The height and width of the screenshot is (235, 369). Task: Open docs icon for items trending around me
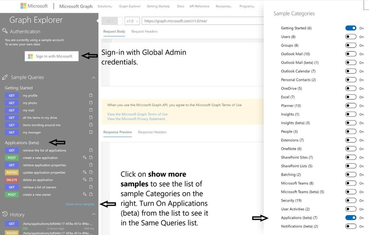click(91, 125)
